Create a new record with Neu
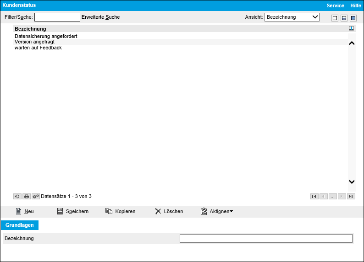 [25, 211]
